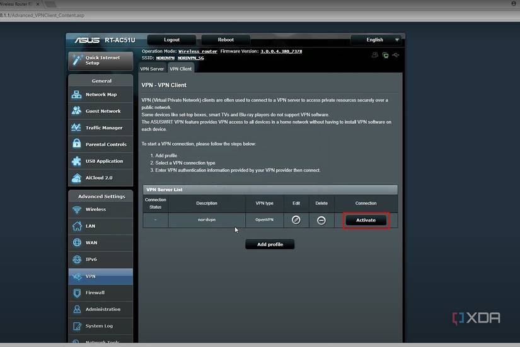
Task: Click the OpenVPN type cell
Action: point(264,220)
